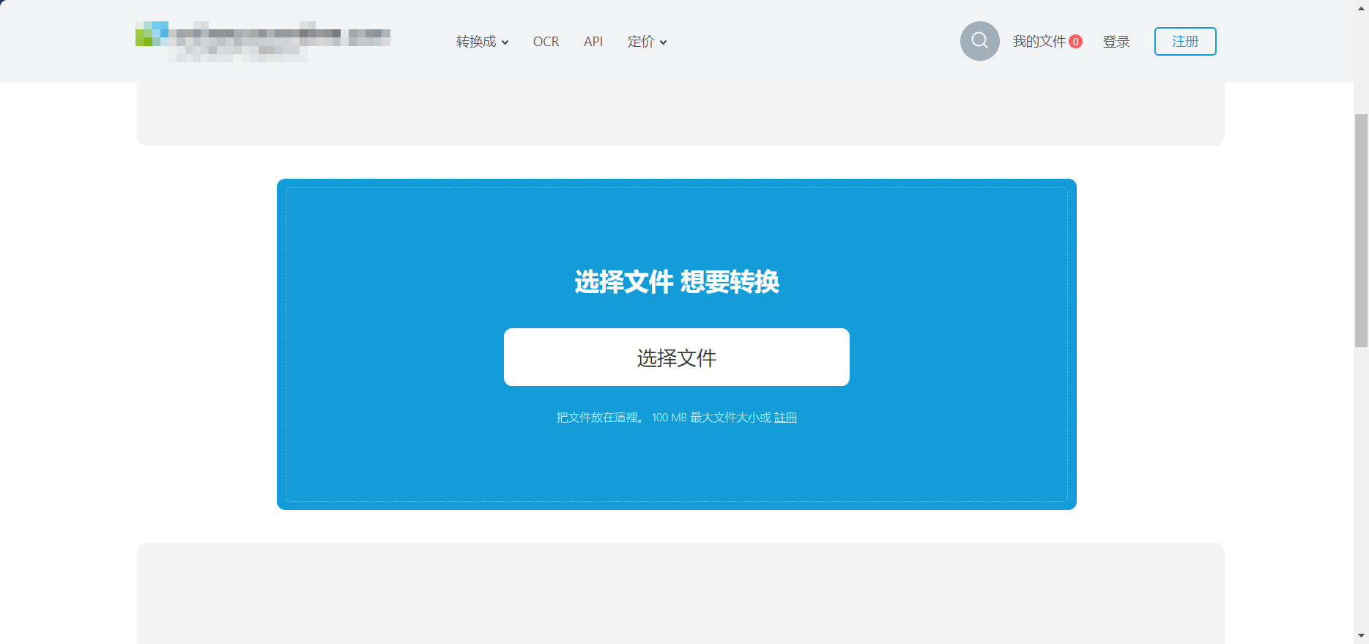Open the OCR menu item

click(546, 42)
